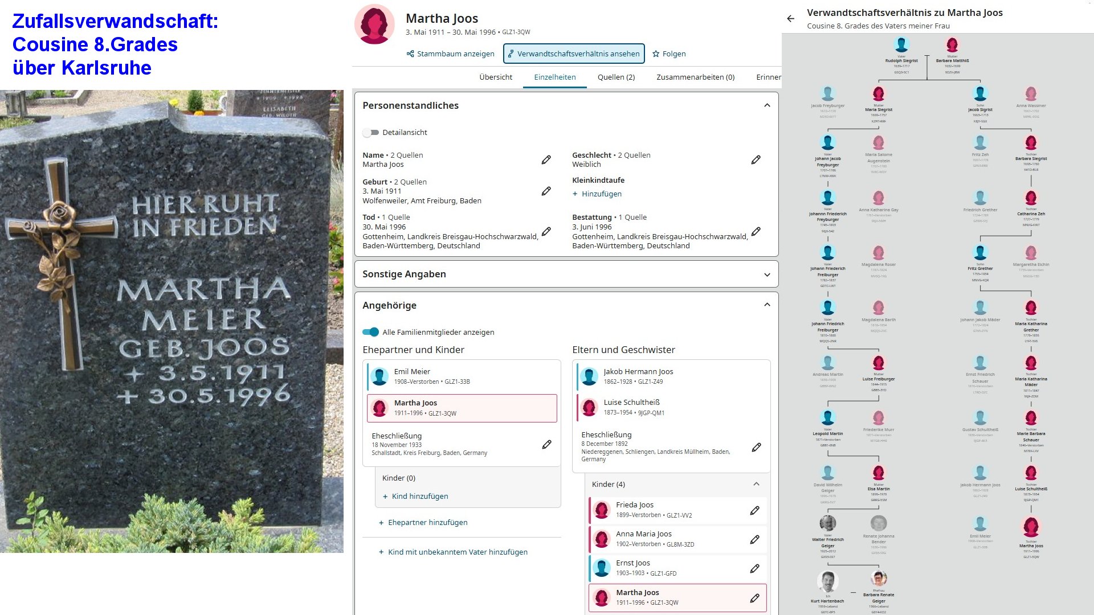Click Hinzufügen under Kleinkindtaufe

(601, 194)
